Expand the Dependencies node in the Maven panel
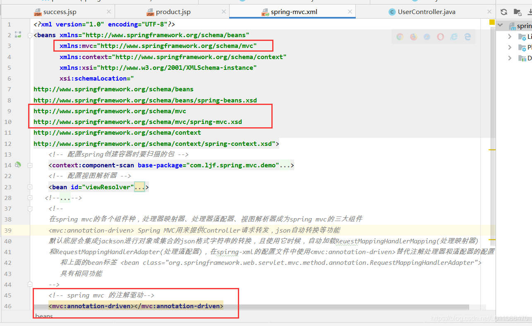532x326 pixels. (x=510, y=58)
